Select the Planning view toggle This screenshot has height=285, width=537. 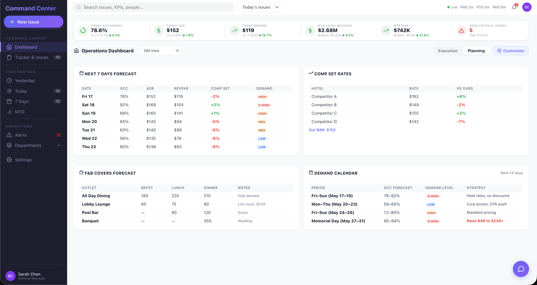pyautogui.click(x=476, y=51)
